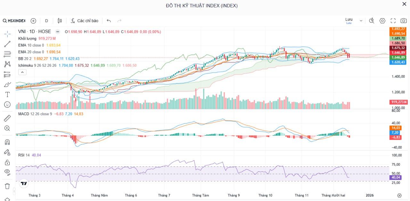
Task: Take a chart snapshot with the camera icon
Action: pyautogui.click(x=404, y=20)
